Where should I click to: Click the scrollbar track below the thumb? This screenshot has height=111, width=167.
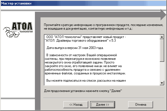(x=162, y=71)
